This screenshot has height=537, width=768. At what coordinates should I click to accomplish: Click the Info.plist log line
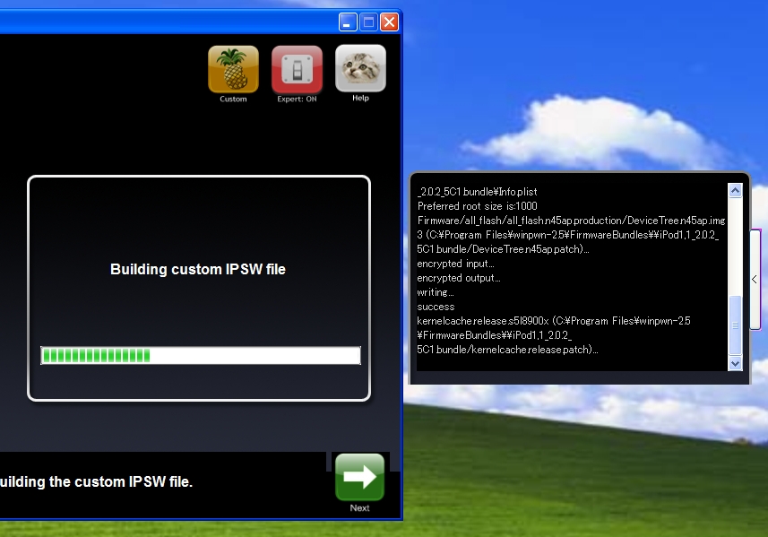[478, 192]
